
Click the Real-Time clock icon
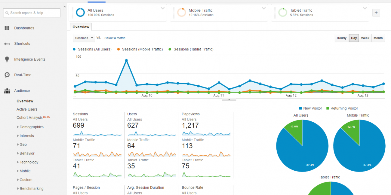pyautogui.click(x=7, y=75)
